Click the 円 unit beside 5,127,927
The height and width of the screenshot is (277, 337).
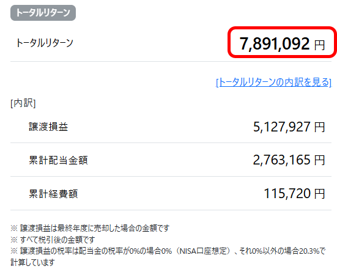pos(320,127)
